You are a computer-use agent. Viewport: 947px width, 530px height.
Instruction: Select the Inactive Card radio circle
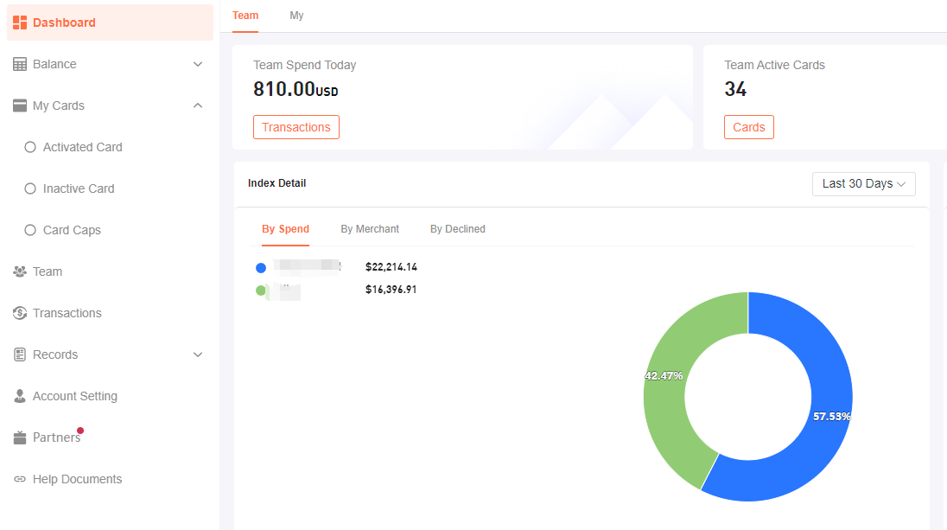tap(30, 188)
